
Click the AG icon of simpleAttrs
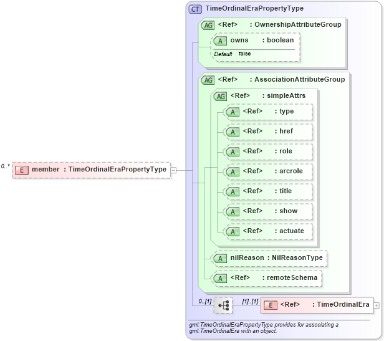click(x=221, y=96)
